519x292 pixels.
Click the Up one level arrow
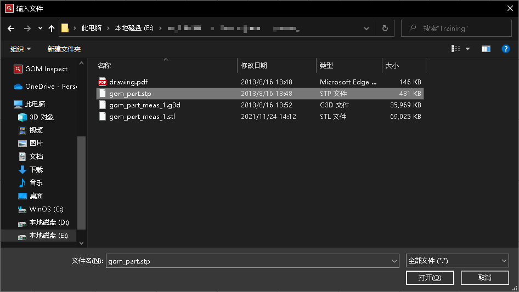[52, 28]
